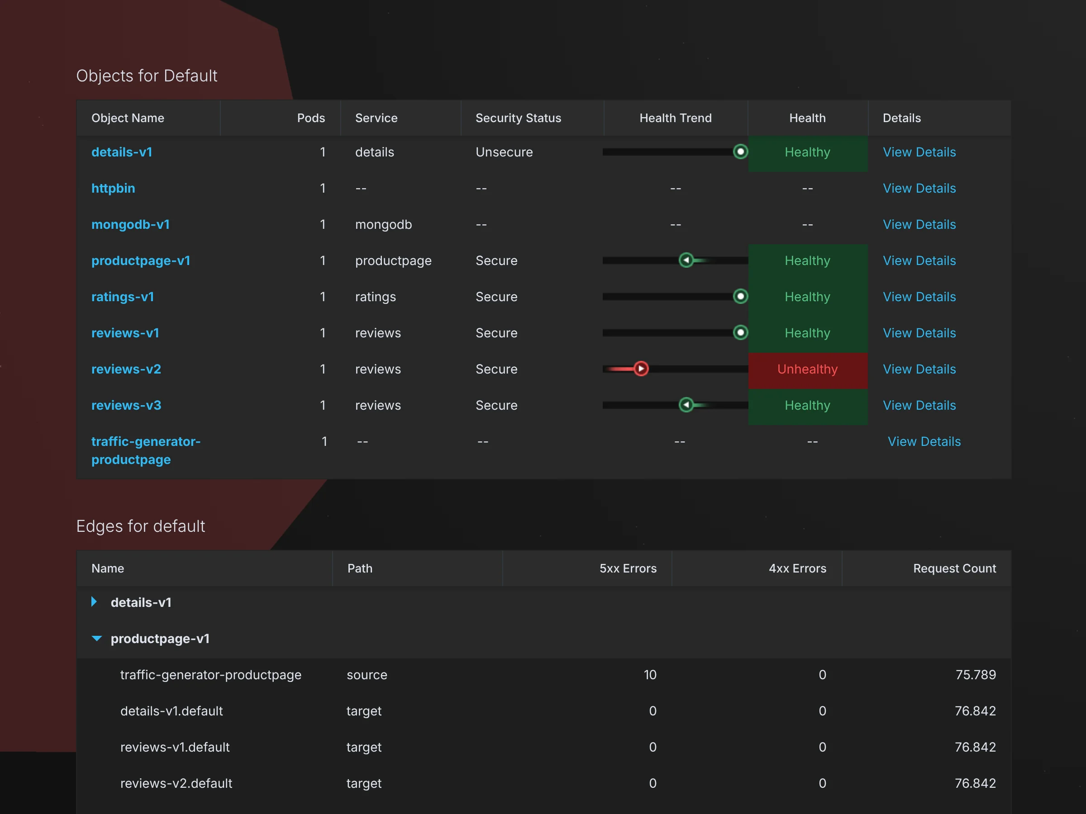Screen dimensions: 1086x814
Task: Click the health trend arrow marker for reviews-v3
Action: [686, 405]
